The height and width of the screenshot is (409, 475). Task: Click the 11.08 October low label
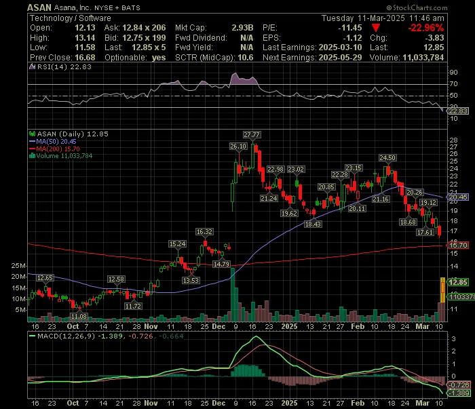(79, 317)
